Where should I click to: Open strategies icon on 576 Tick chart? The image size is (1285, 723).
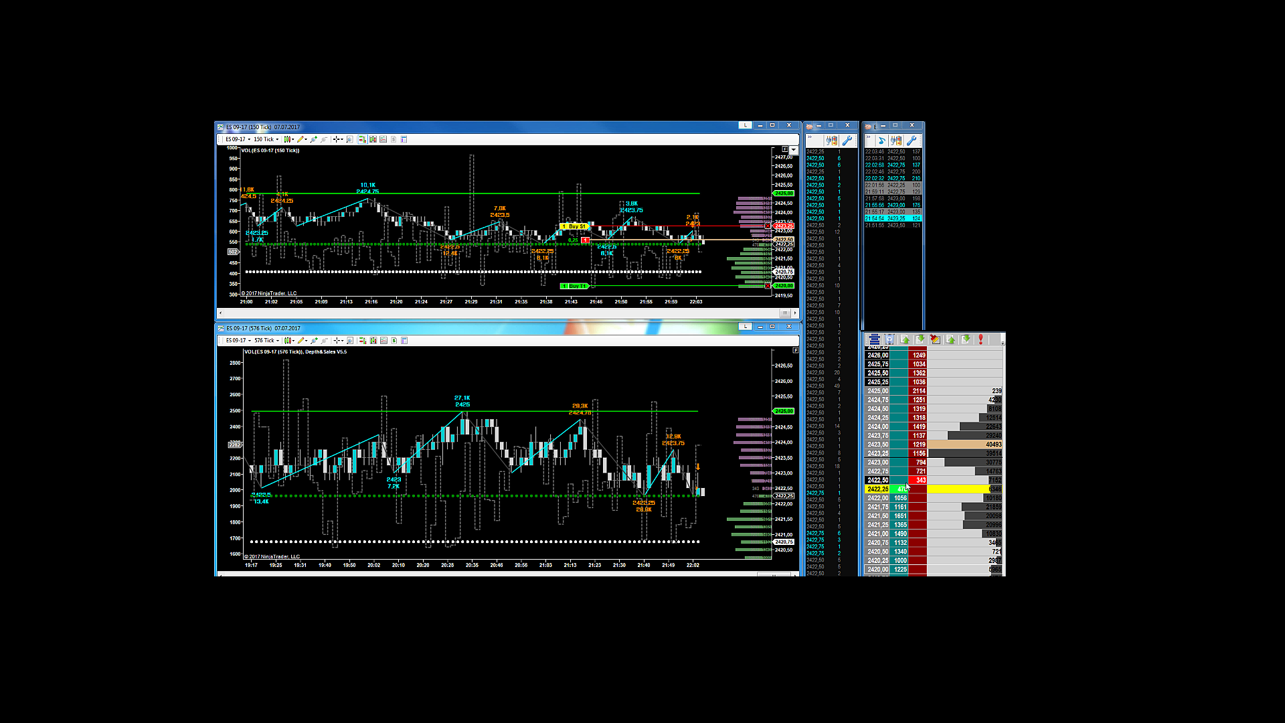point(394,340)
